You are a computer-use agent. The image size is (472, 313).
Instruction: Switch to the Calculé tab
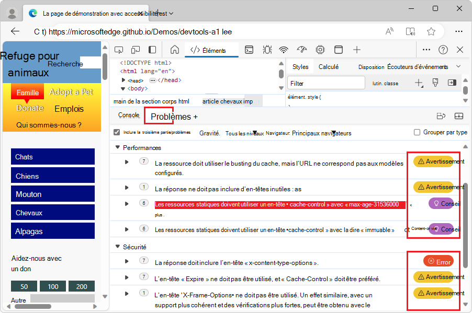coord(328,67)
